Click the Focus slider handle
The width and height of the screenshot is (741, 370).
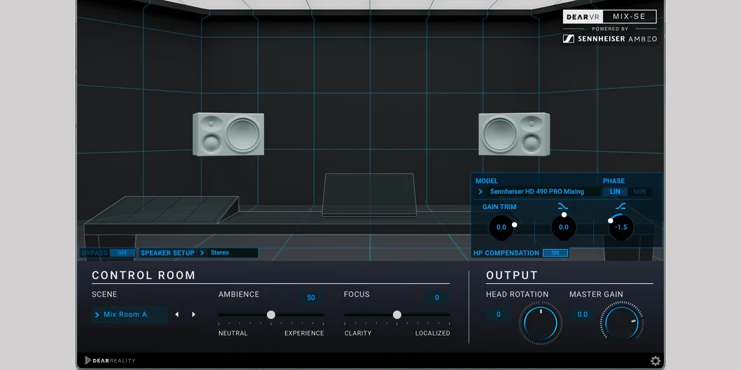pos(397,315)
